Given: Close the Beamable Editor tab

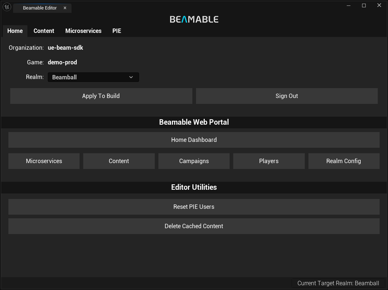Looking at the screenshot, I should pos(65,8).
